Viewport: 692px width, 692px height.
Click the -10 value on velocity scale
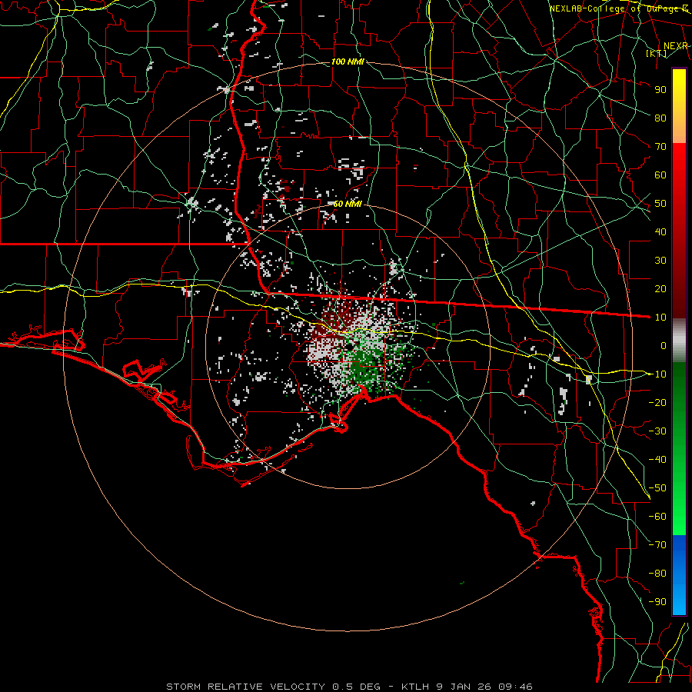pos(657,374)
